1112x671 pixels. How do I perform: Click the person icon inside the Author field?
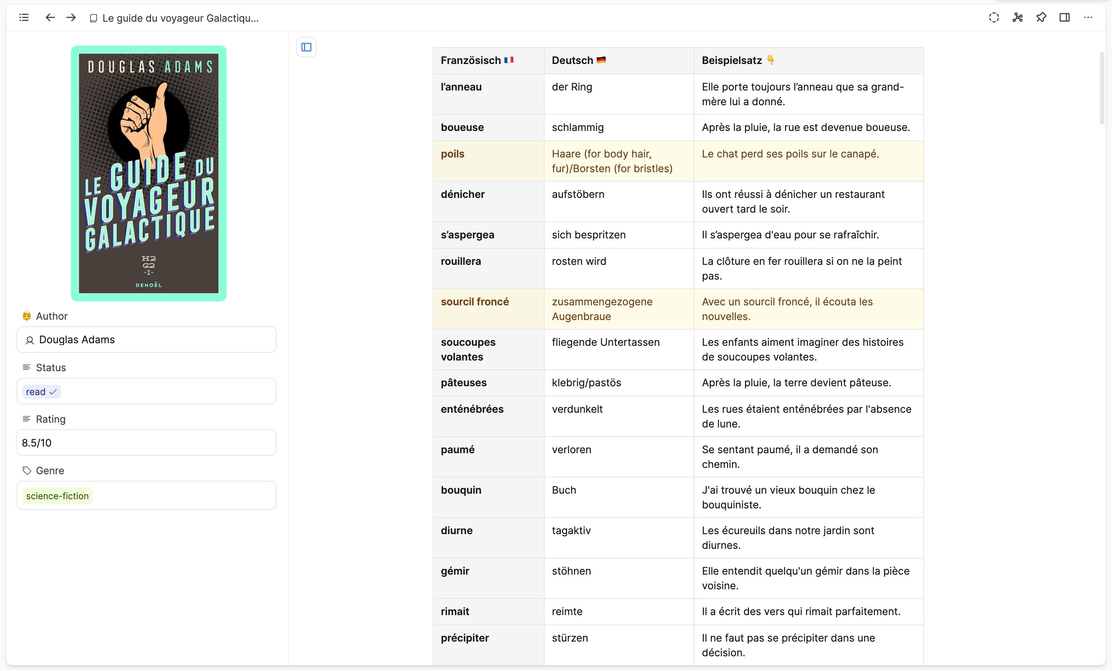coord(30,340)
